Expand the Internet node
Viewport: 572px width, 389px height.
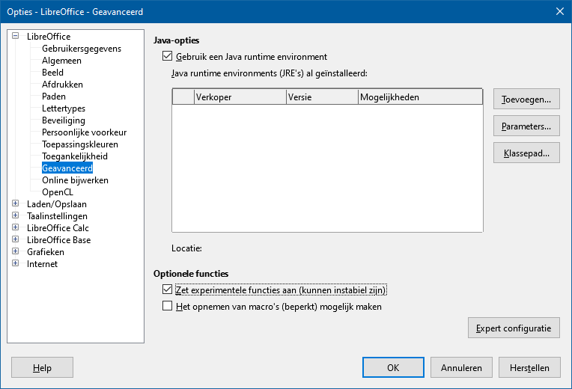[15, 263]
